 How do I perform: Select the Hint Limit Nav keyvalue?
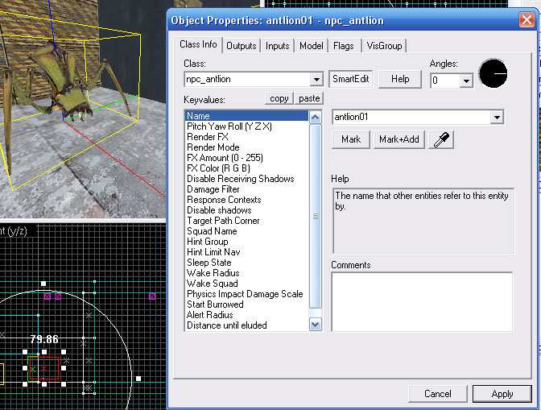click(246, 252)
